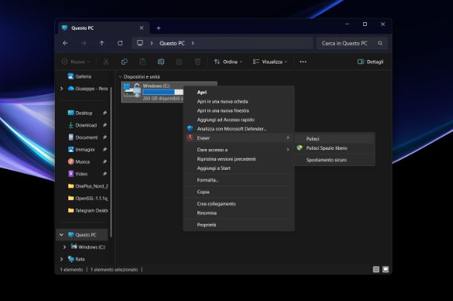453x301 pixels.
Task: Add a new tab with the plus button
Action: pos(158,28)
